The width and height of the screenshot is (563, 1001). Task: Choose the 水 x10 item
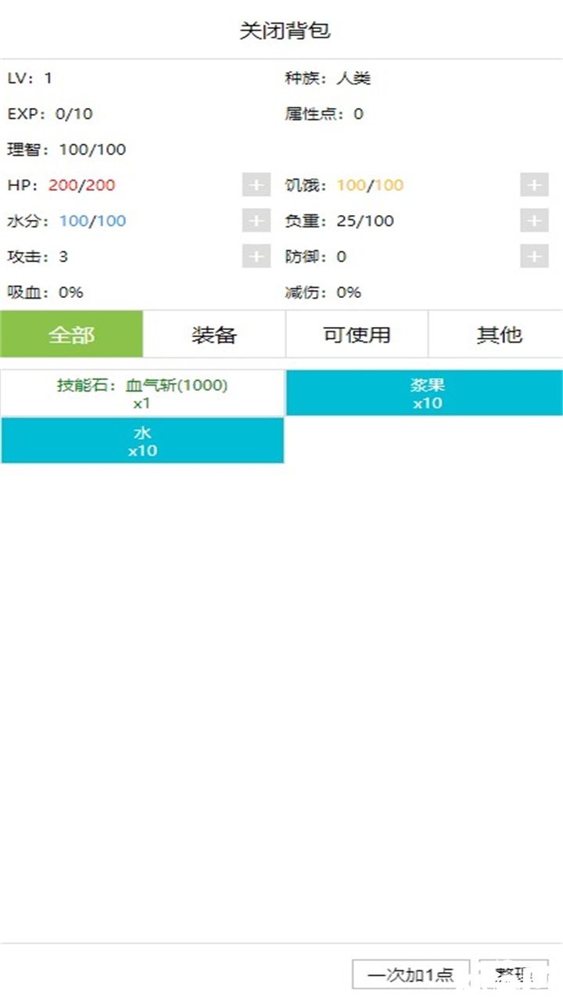(142, 441)
